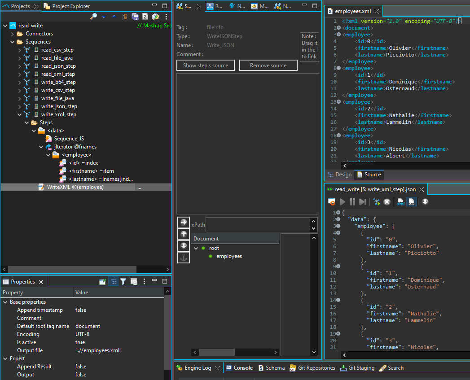Collapse the Sequences folder
This screenshot has width=470, height=380.
pyautogui.click(x=11, y=41)
